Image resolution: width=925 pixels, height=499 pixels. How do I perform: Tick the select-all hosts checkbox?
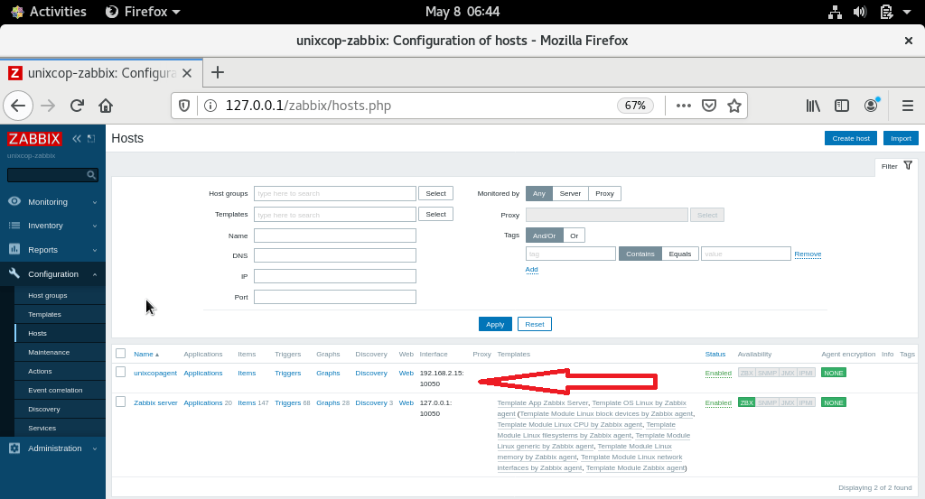pyautogui.click(x=121, y=354)
